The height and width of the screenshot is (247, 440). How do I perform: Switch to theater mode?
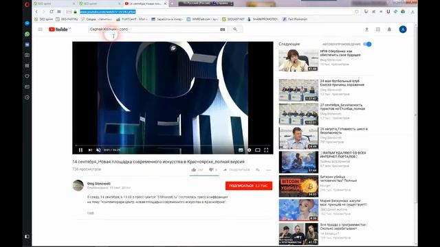[258, 150]
